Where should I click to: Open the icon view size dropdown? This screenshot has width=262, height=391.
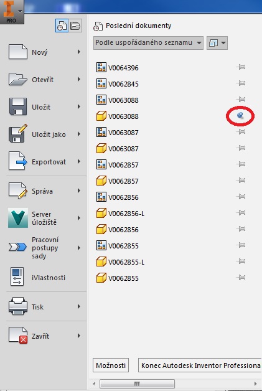pyautogui.click(x=217, y=43)
